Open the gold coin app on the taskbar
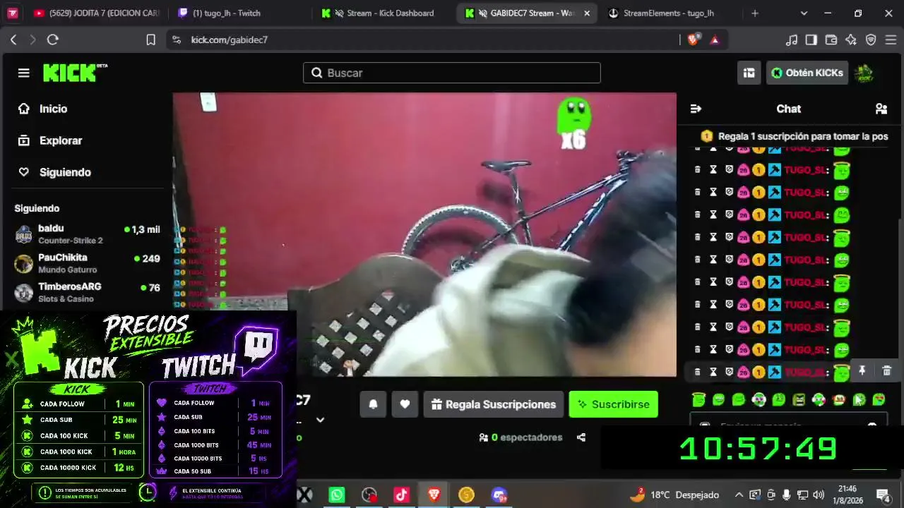This screenshot has width=904, height=508. click(466, 495)
